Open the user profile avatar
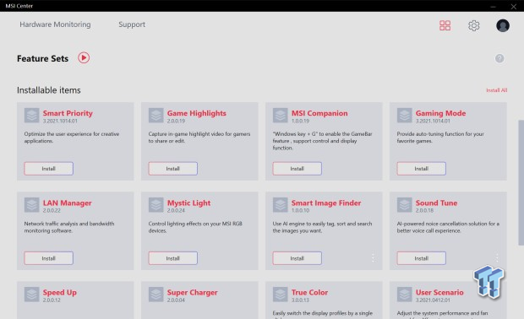 503,25
